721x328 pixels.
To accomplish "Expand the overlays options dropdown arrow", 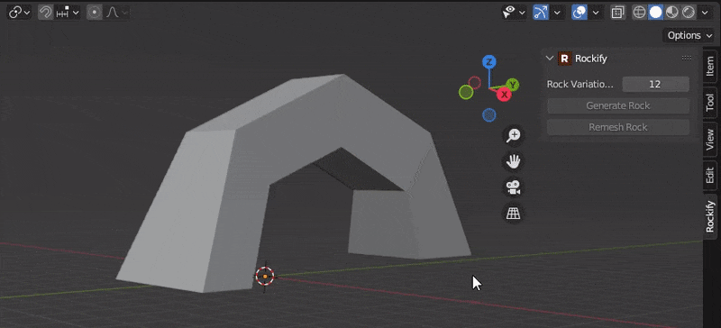I will click(x=596, y=13).
